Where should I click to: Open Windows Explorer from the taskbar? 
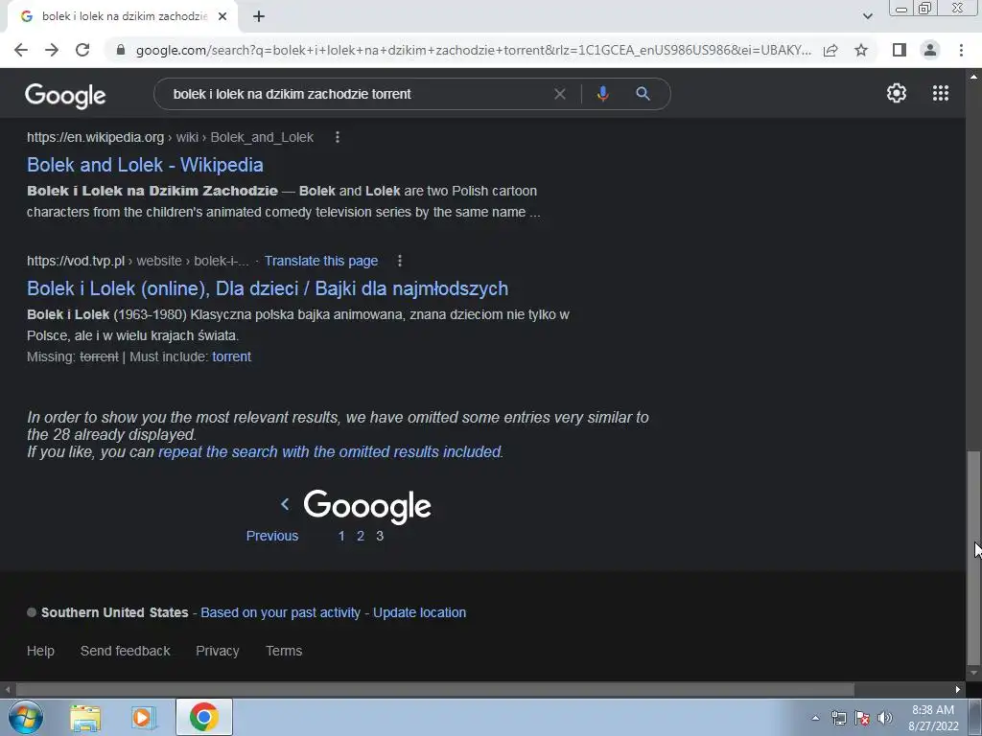click(85, 718)
